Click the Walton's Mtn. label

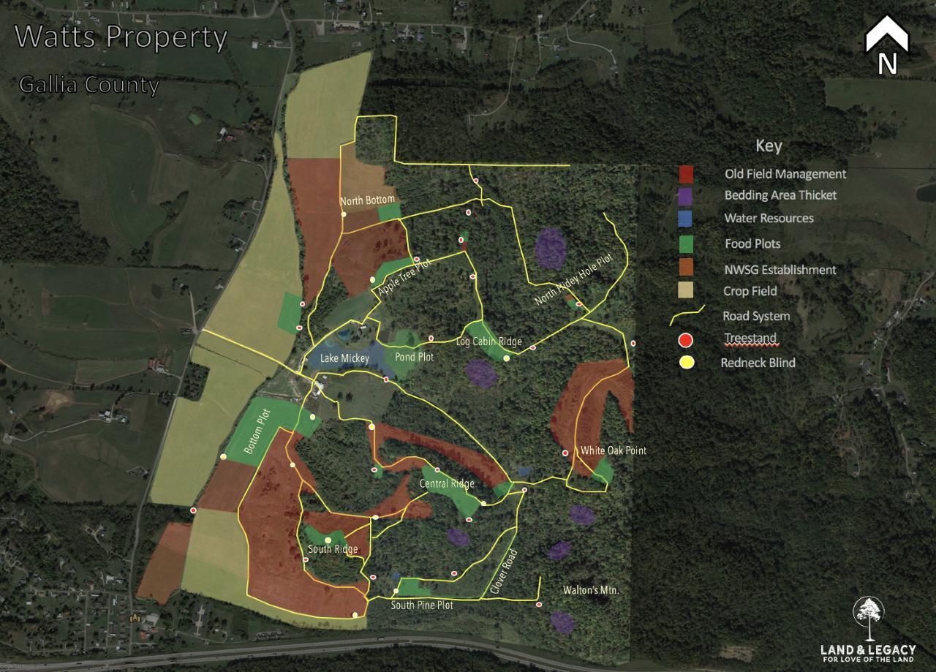586,590
